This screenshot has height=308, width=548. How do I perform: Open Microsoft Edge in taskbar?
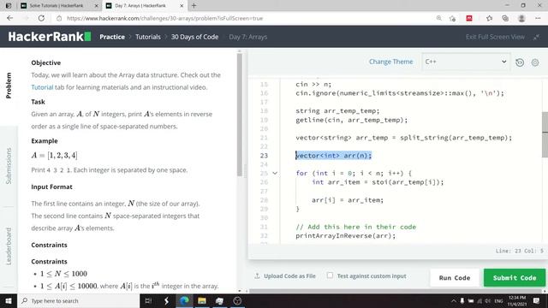point(184,300)
